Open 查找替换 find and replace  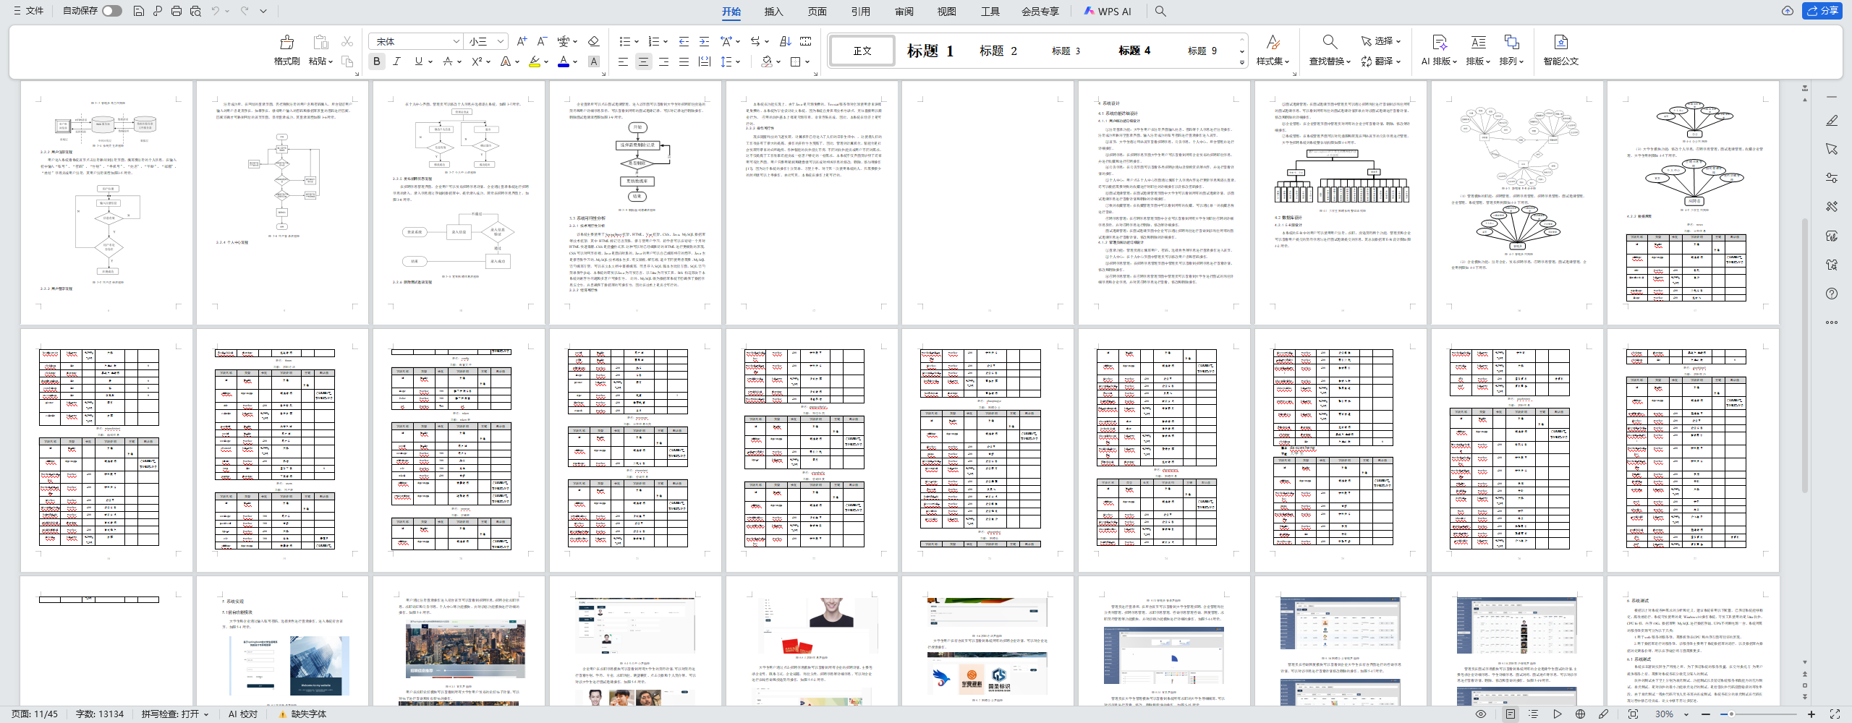click(1330, 51)
